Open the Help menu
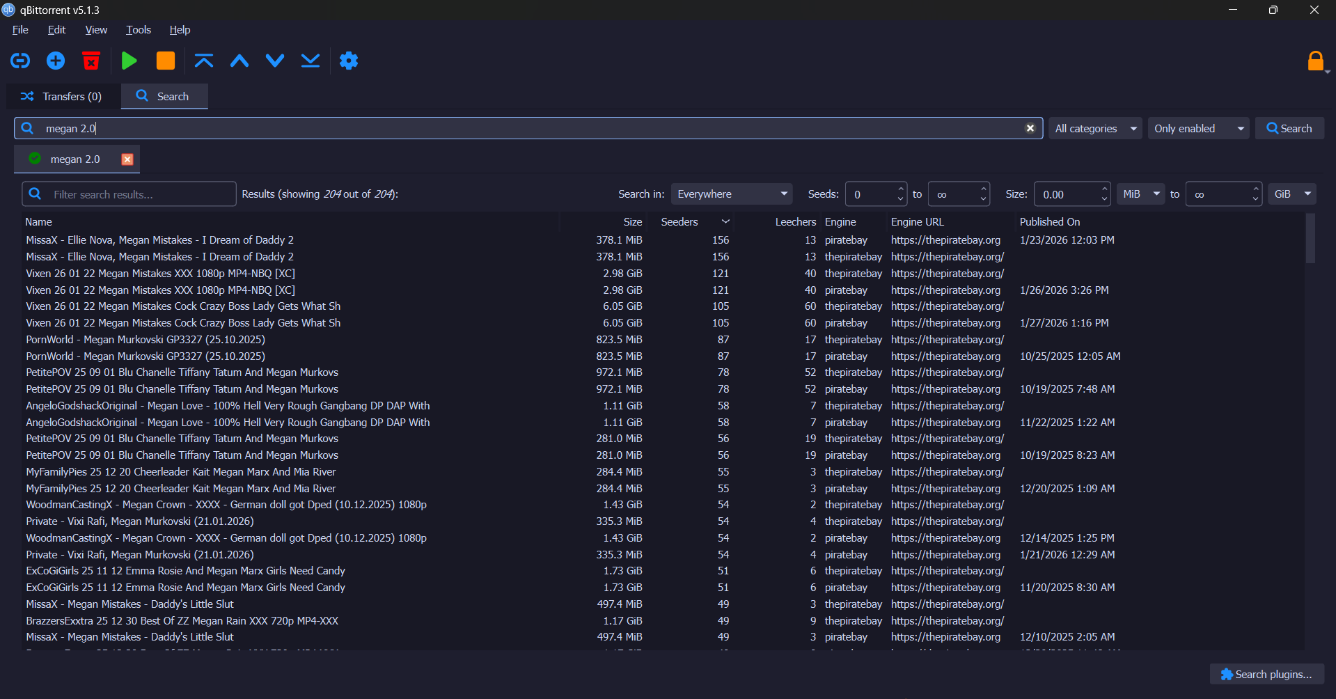Viewport: 1336px width, 699px height. [x=180, y=30]
